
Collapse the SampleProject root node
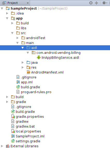(2, 9)
